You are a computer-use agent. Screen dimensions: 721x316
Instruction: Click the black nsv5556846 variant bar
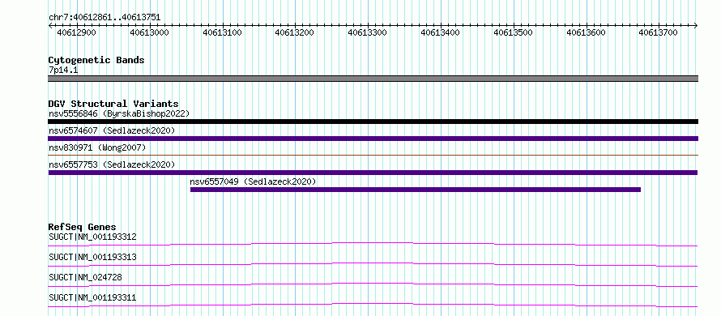pyautogui.click(x=373, y=122)
